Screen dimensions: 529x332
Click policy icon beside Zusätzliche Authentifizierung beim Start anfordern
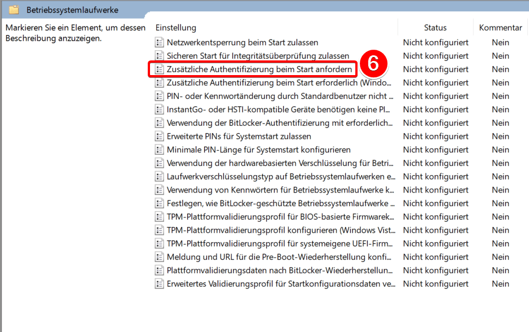click(159, 69)
